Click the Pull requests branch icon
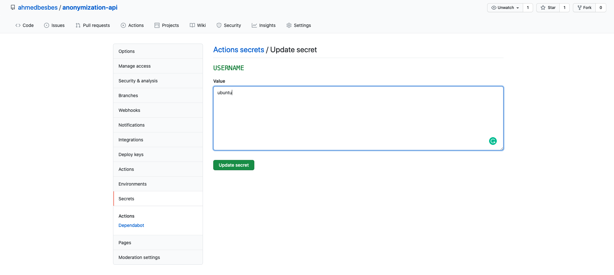Viewport: 614px width, 275px height. (78, 25)
